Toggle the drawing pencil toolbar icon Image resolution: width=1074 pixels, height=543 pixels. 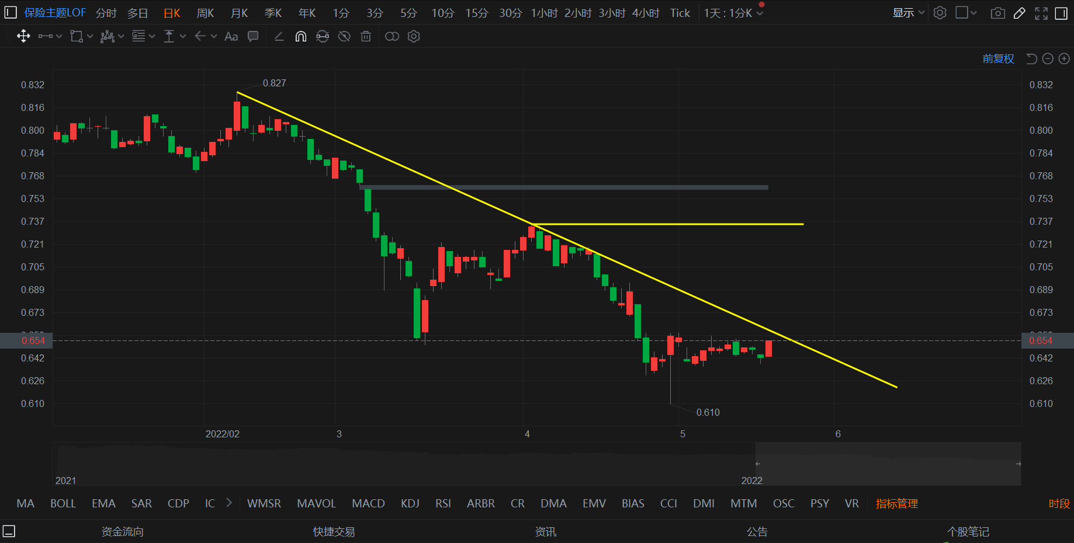click(x=1020, y=13)
